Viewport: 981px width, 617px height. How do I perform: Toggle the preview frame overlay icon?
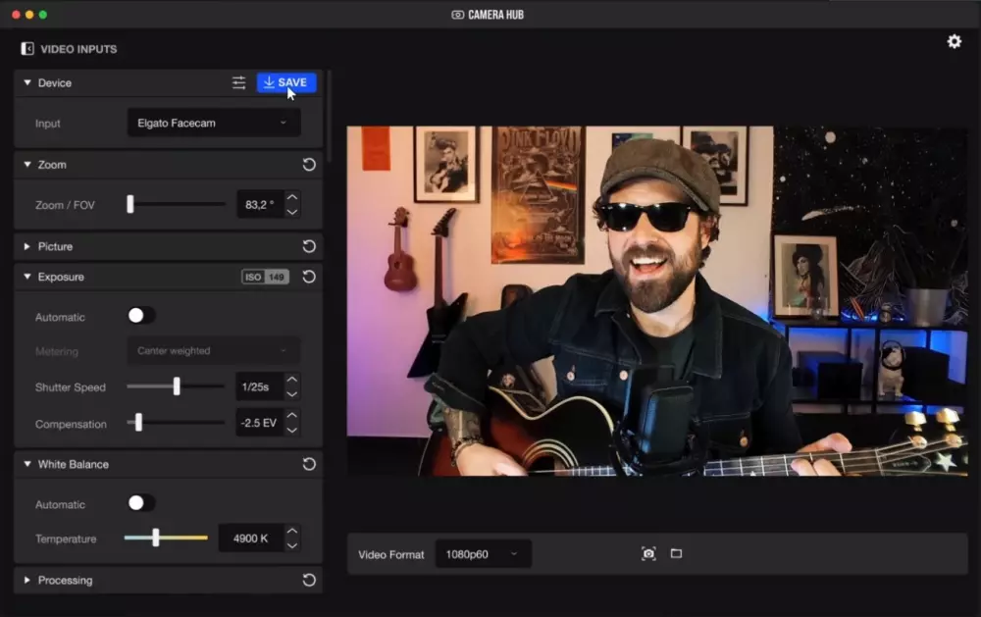[676, 554]
